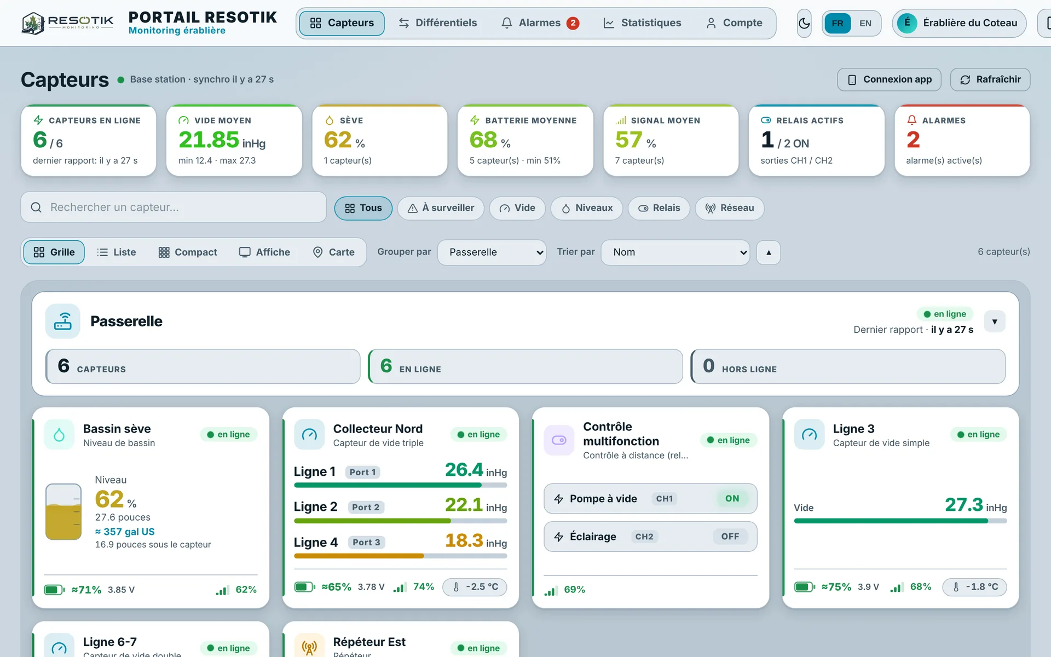1051x657 pixels.
Task: Click the droplet icon on Bassin sève card
Action: tap(59, 435)
